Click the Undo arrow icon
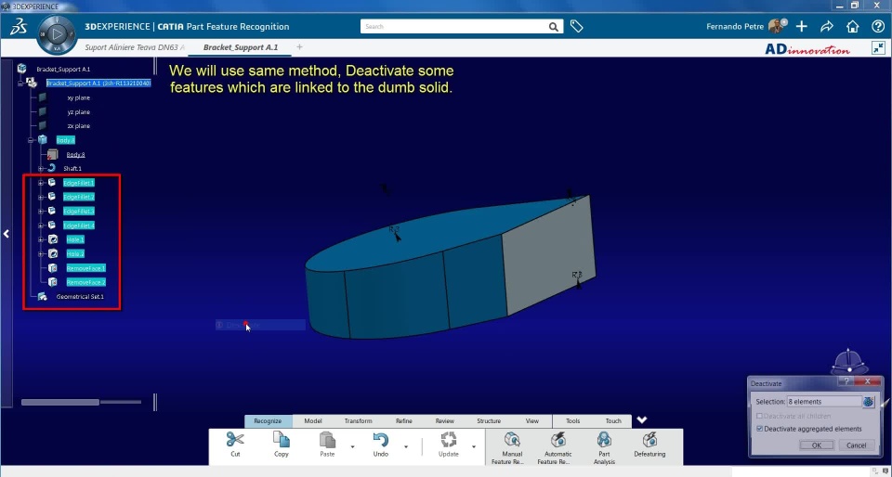 tap(381, 440)
